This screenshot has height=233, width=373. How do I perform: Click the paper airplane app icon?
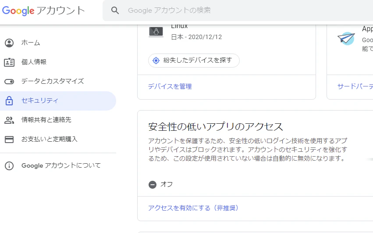tap(346, 38)
